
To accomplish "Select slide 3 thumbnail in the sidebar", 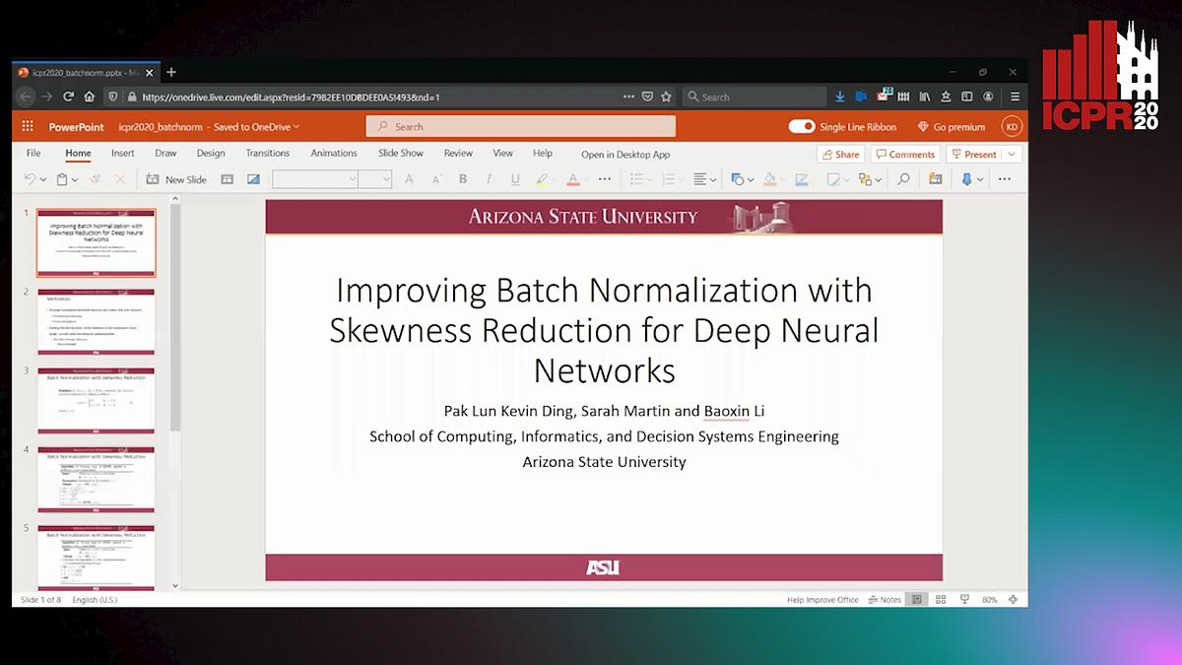I will tap(96, 401).
